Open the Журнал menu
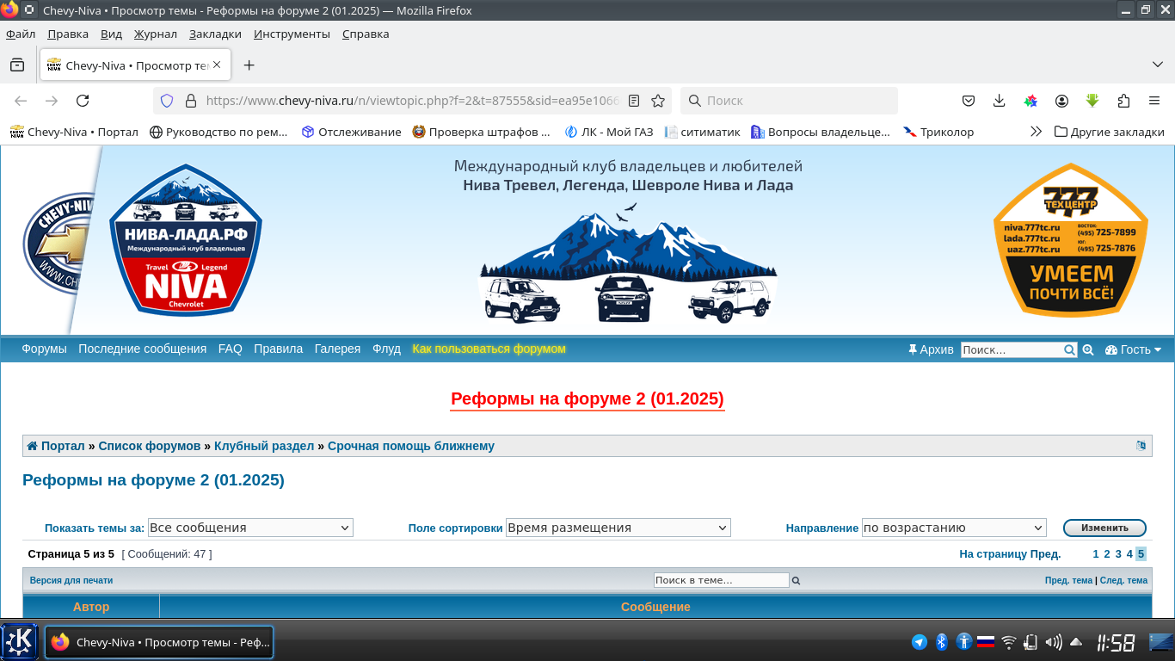Image resolution: width=1175 pixels, height=661 pixels. point(156,34)
